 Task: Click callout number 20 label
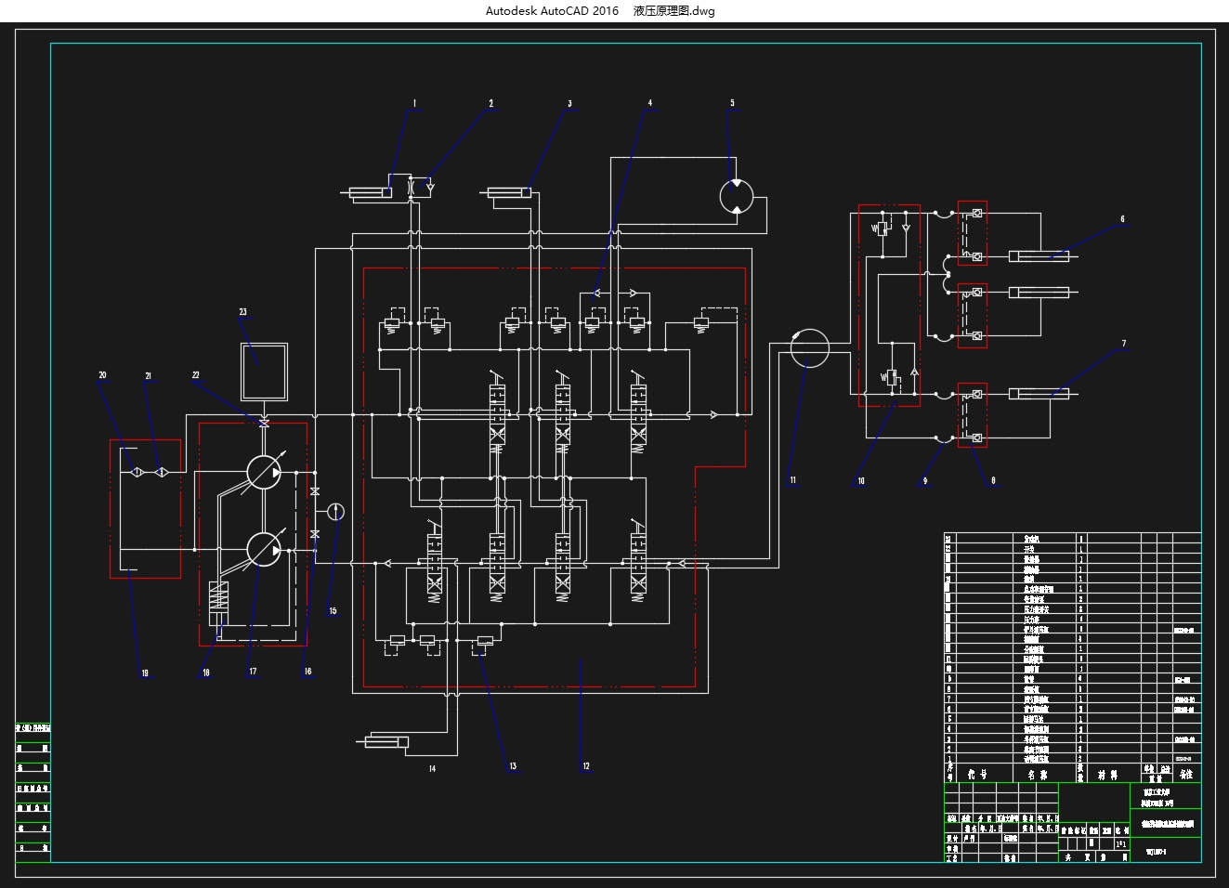[x=102, y=375]
